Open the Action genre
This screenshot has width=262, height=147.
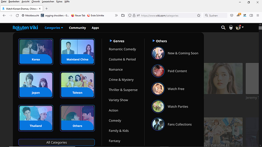[114, 111]
